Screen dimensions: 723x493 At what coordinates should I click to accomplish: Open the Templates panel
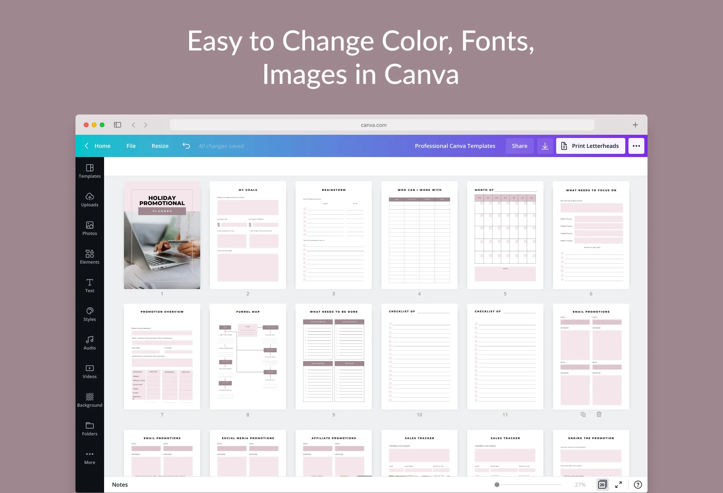[90, 171]
